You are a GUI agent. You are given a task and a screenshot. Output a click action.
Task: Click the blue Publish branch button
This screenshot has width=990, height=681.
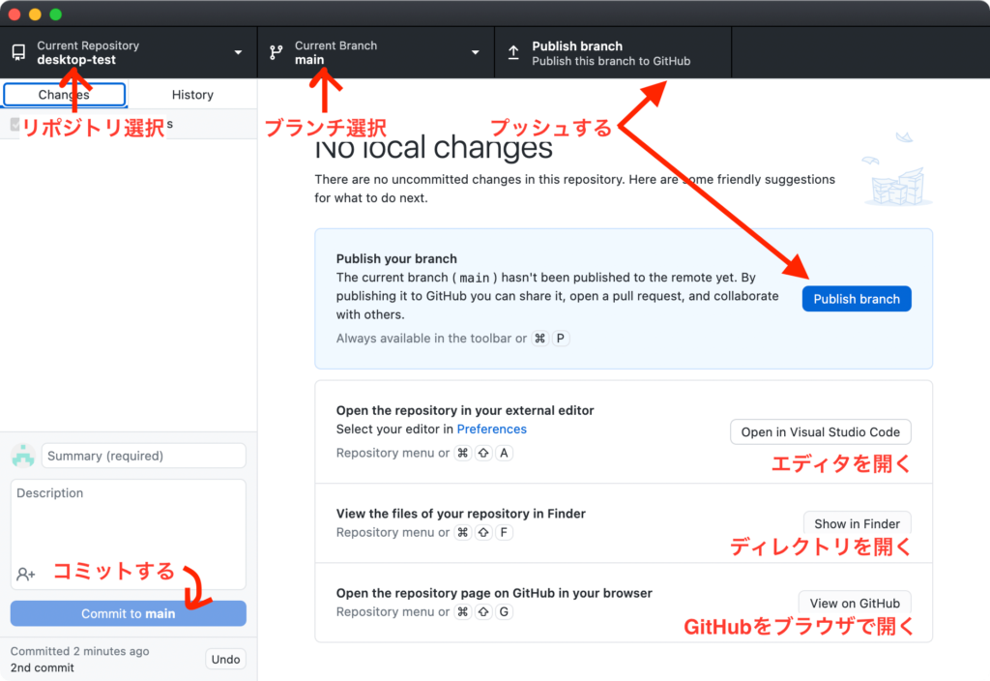(x=857, y=299)
